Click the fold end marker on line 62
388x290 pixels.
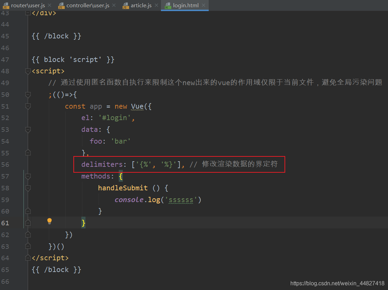click(28, 234)
